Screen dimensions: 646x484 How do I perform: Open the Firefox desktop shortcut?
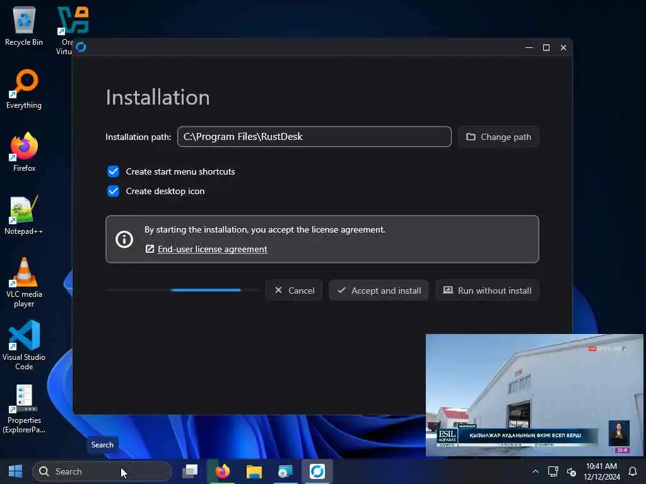[x=24, y=153]
